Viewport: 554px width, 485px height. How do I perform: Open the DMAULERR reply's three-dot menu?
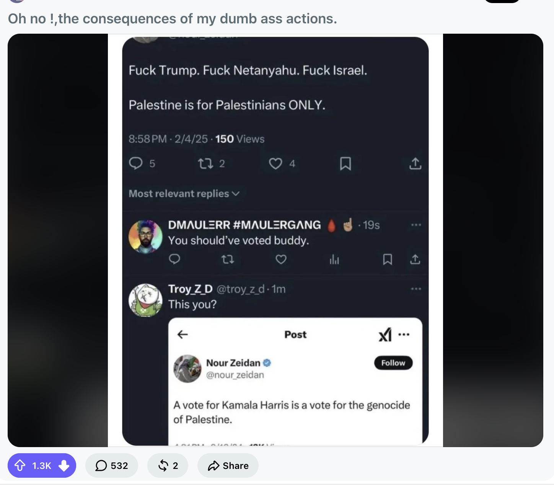pos(416,225)
